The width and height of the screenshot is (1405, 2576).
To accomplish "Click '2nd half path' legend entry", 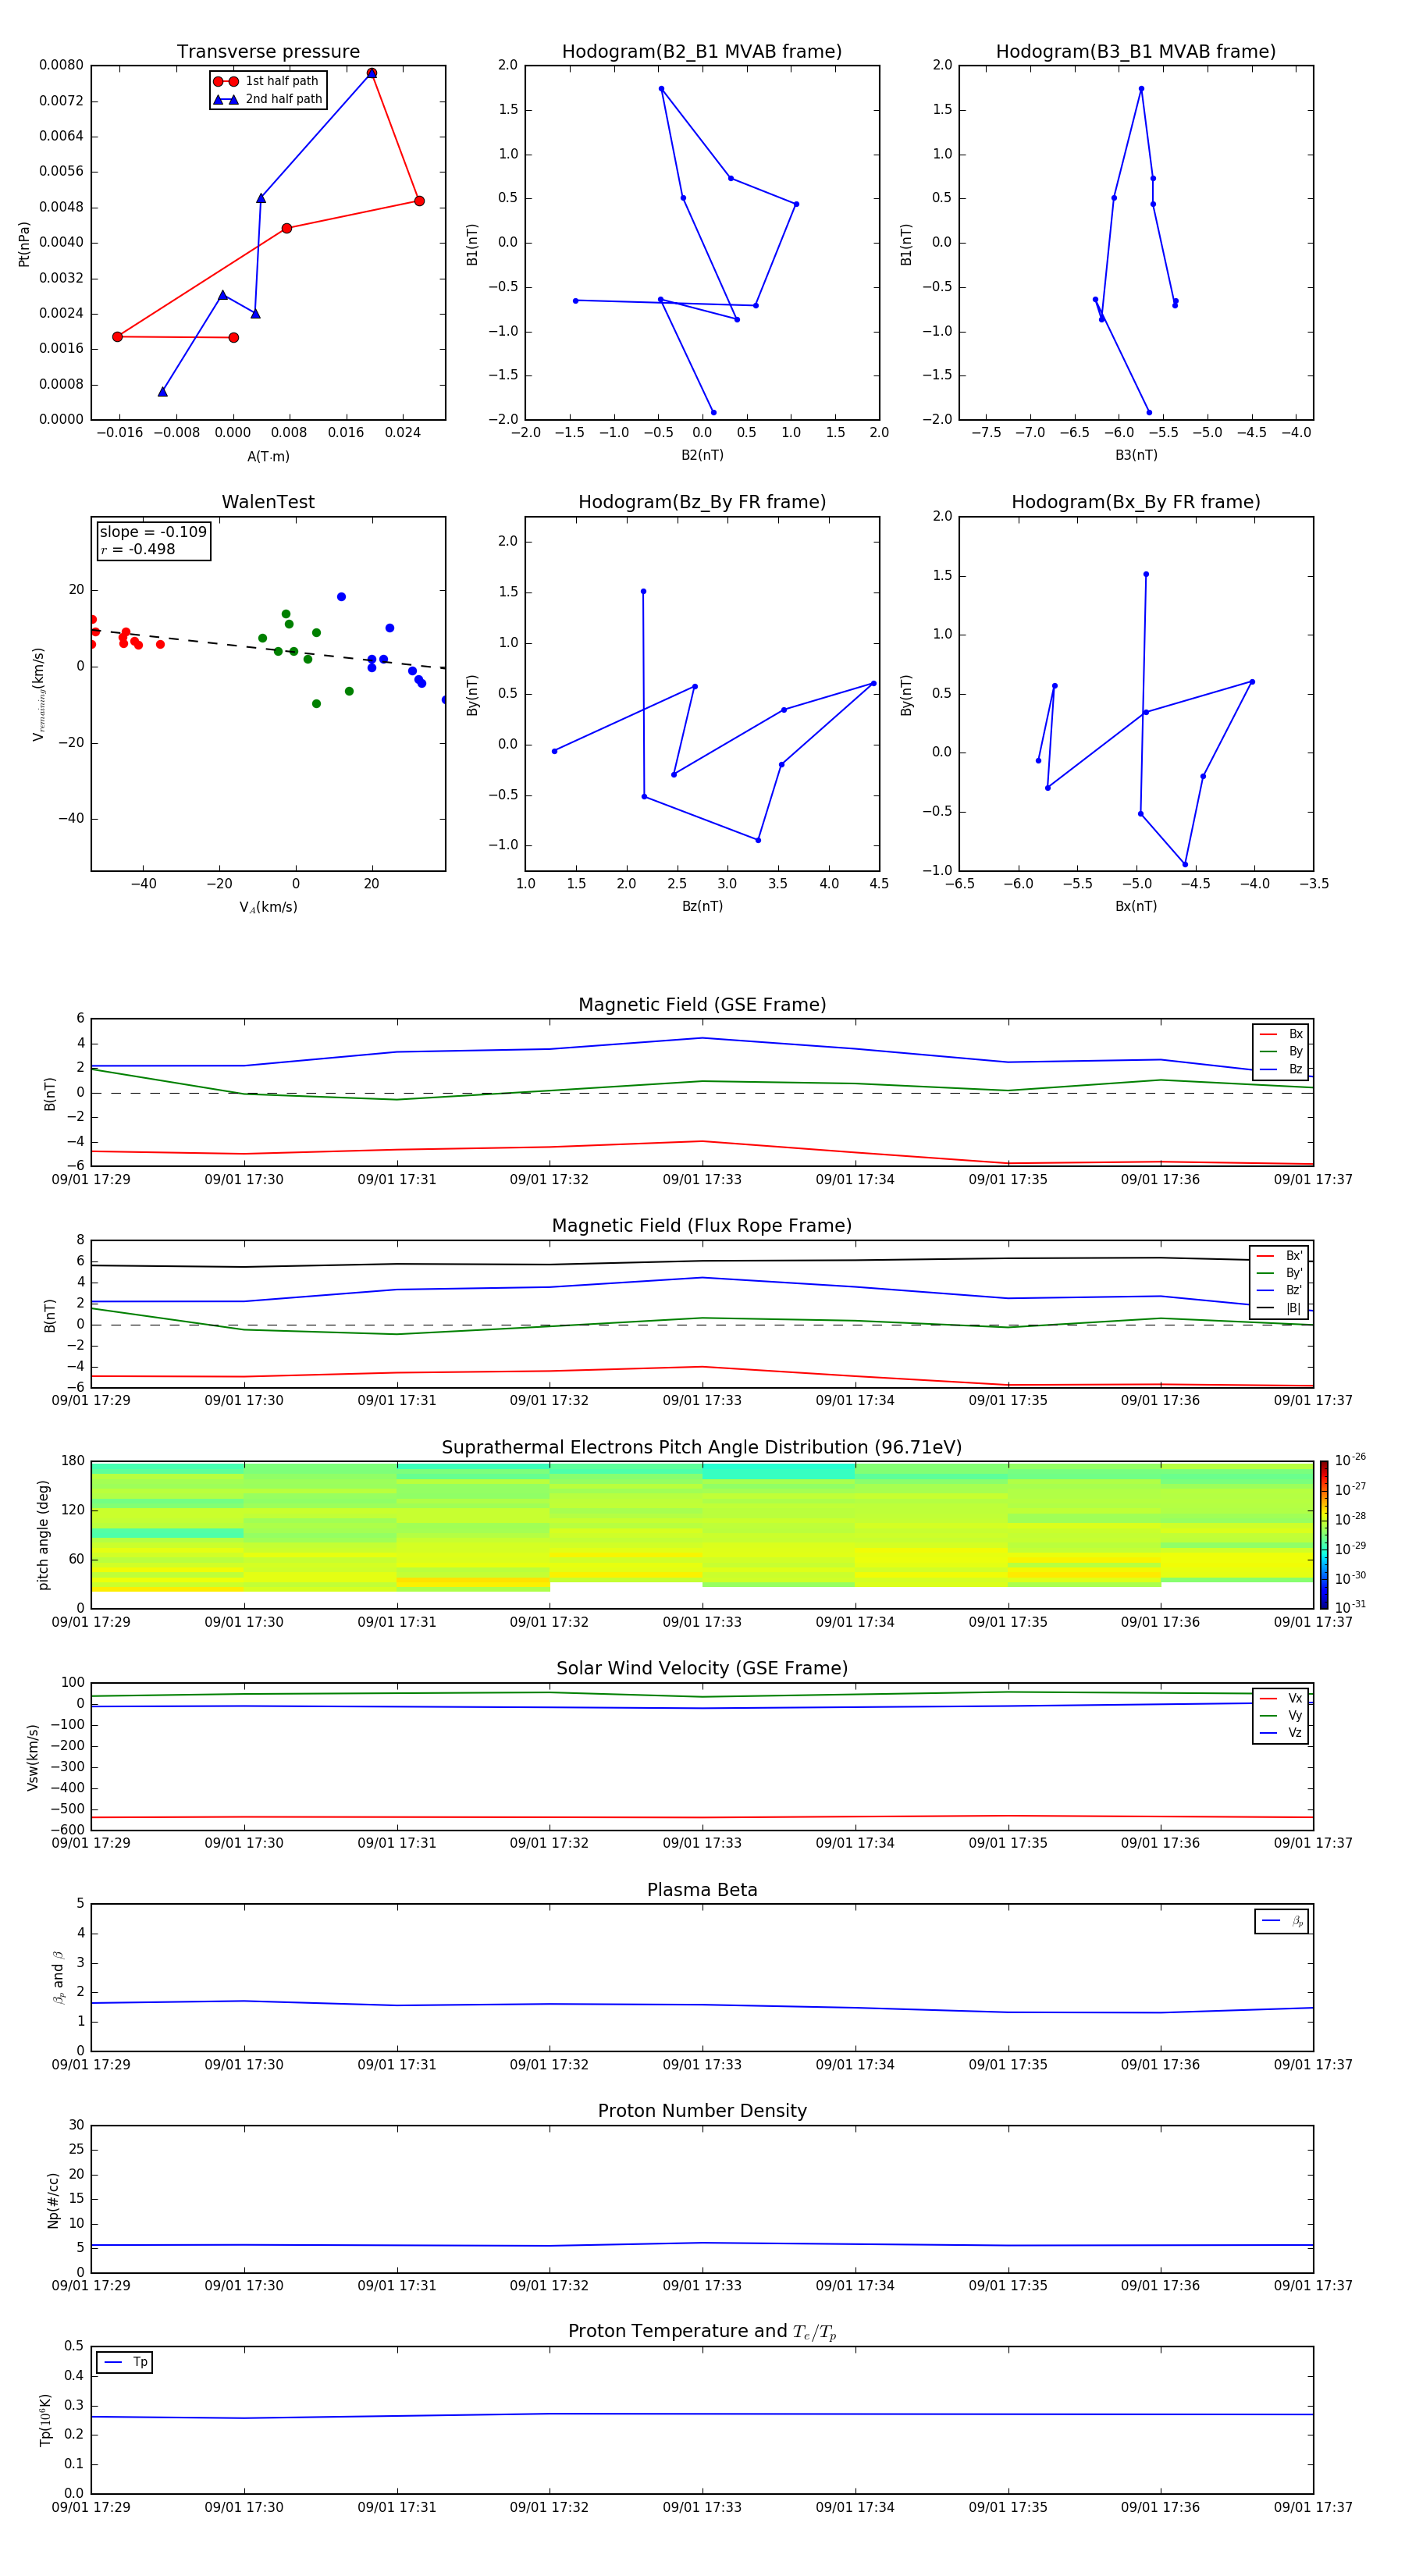I will 268,99.
